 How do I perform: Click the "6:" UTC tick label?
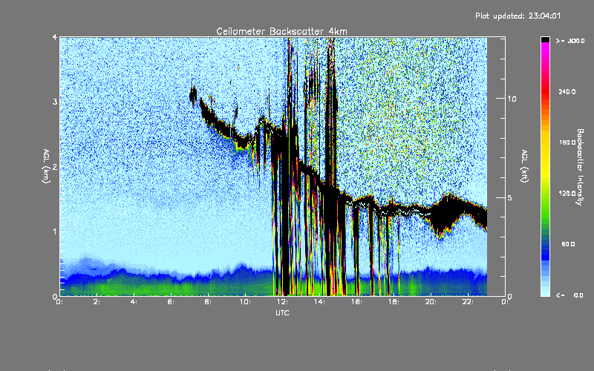(x=172, y=302)
